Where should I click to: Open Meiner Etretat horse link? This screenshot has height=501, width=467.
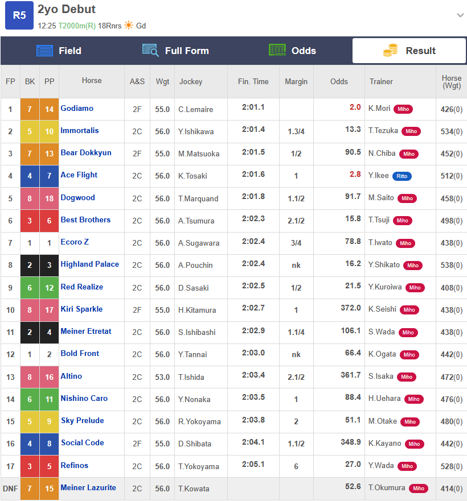point(86,331)
